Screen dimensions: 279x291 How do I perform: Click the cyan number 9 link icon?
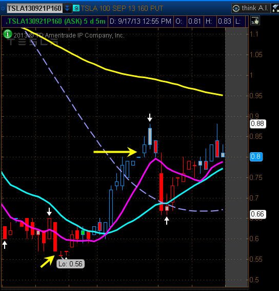(x=76, y=8)
